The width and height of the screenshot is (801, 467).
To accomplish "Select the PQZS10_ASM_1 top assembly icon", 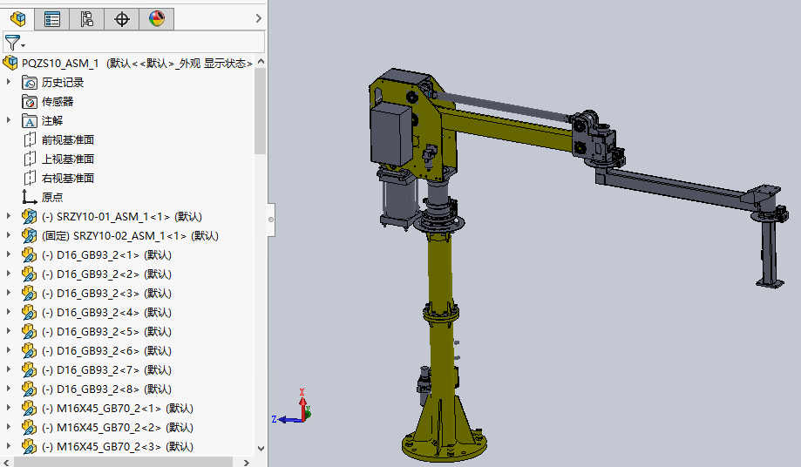I will [10, 63].
